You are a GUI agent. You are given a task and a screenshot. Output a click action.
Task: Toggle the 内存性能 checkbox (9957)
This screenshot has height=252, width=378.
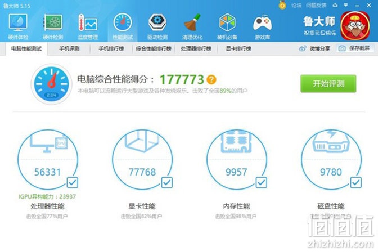click(x=262, y=183)
